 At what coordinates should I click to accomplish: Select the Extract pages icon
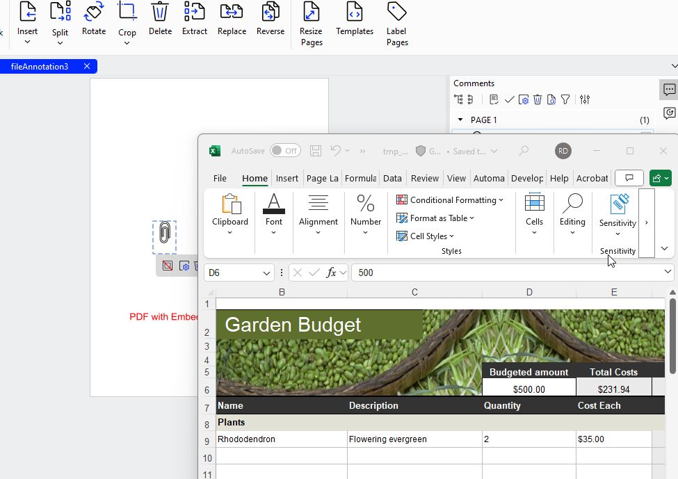195,19
